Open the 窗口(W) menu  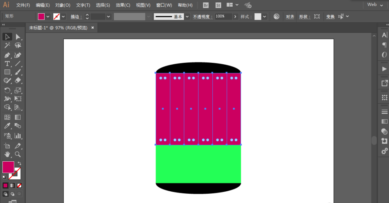coord(164,5)
